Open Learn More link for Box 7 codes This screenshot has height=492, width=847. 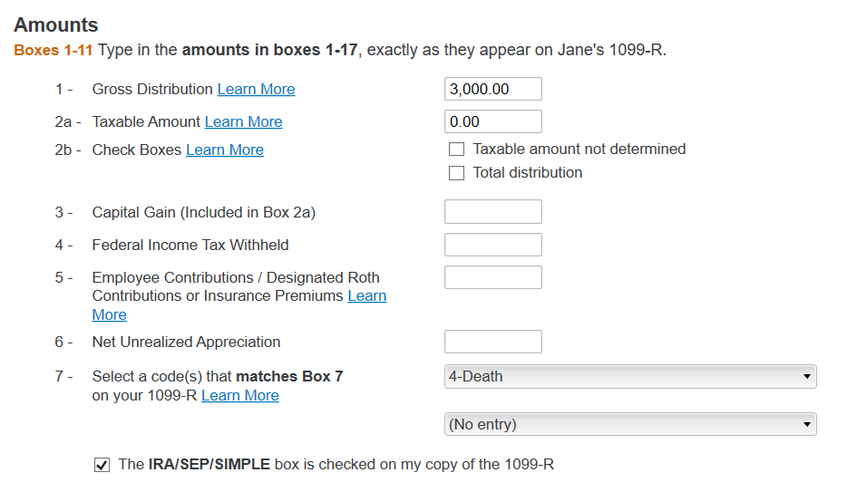tap(239, 395)
